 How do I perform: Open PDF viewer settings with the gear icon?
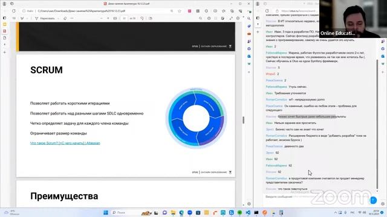tap(238, 19)
